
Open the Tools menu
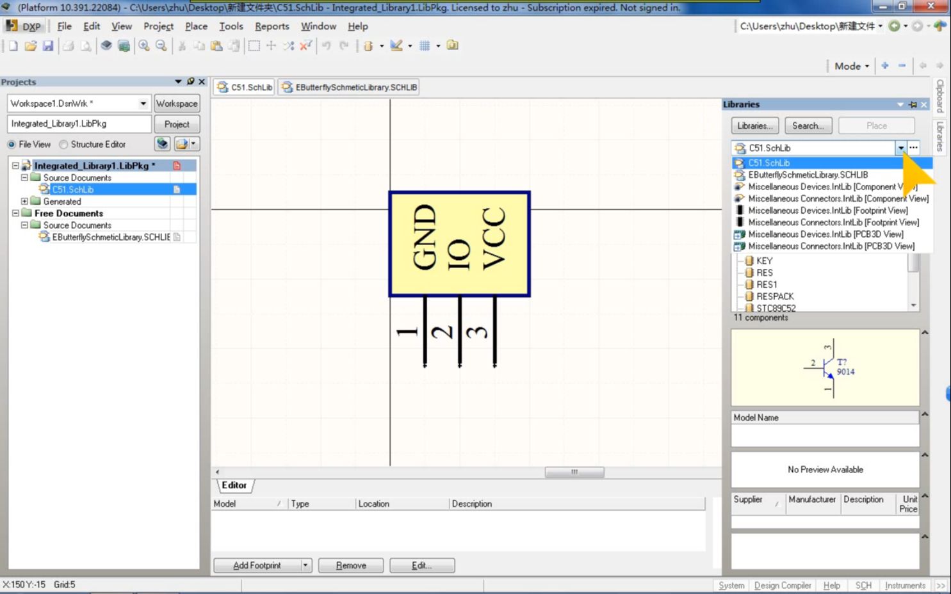click(231, 26)
